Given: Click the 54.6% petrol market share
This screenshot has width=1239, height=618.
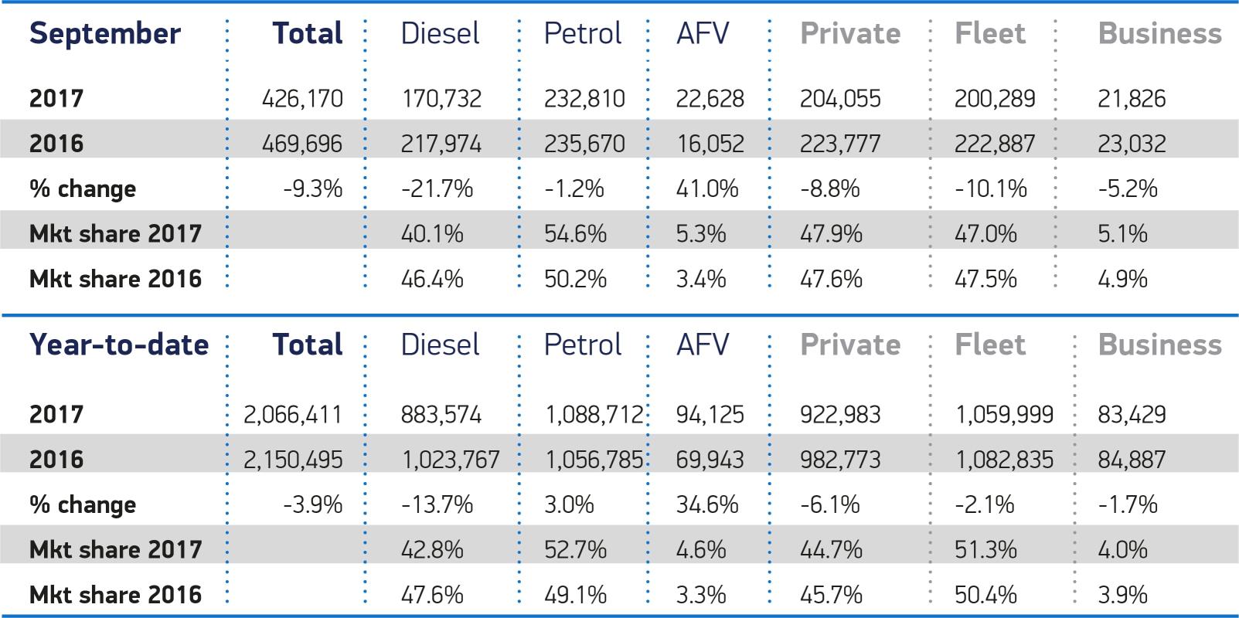Looking at the screenshot, I should tap(575, 233).
